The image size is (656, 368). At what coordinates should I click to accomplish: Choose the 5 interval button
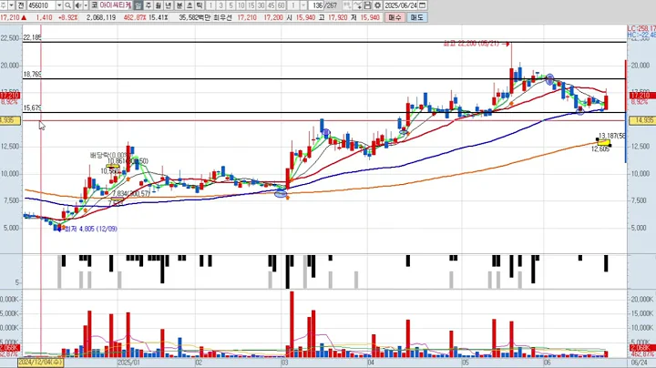click(231, 5)
